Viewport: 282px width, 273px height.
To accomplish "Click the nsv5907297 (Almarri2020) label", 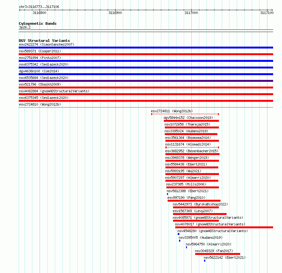I will pyautogui.click(x=188, y=178).
